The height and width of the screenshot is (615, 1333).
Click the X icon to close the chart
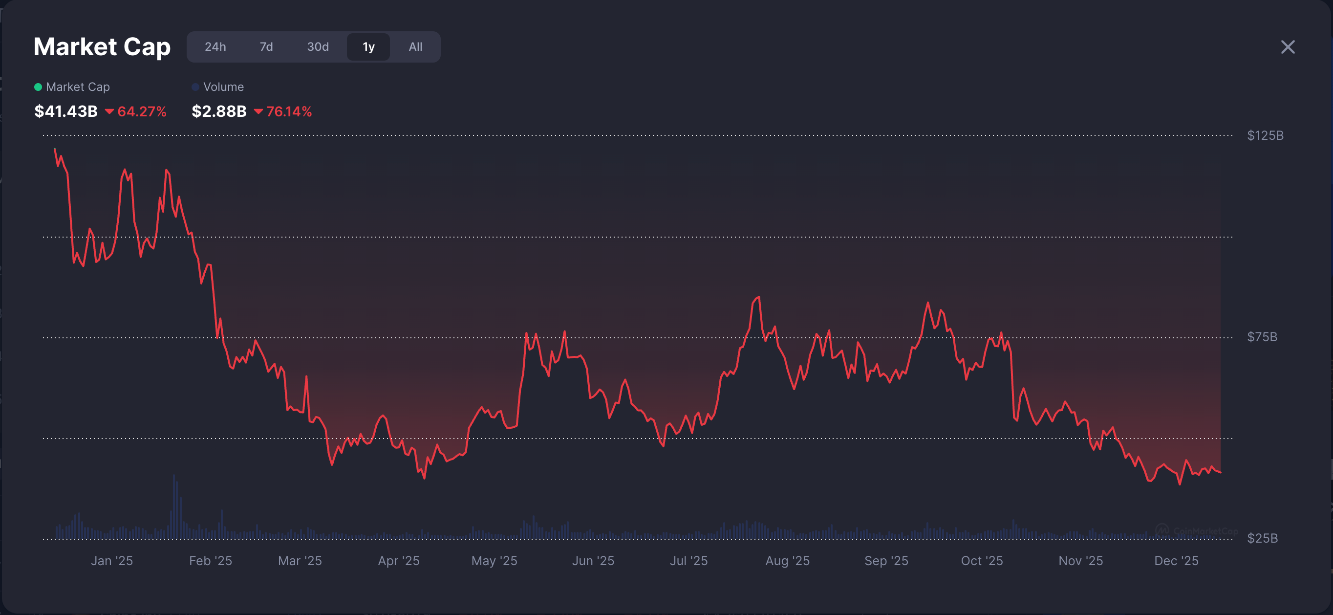(x=1288, y=46)
